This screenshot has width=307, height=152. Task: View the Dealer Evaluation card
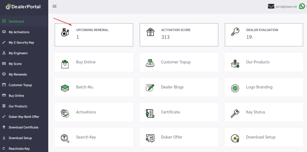point(264,35)
